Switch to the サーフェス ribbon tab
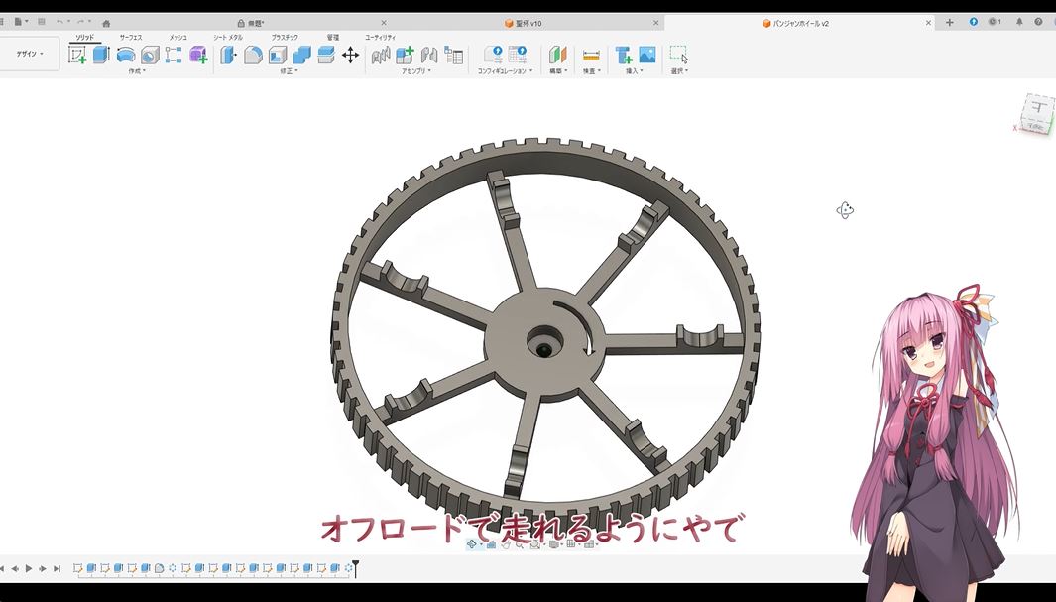This screenshot has width=1056, height=602. coord(131,38)
